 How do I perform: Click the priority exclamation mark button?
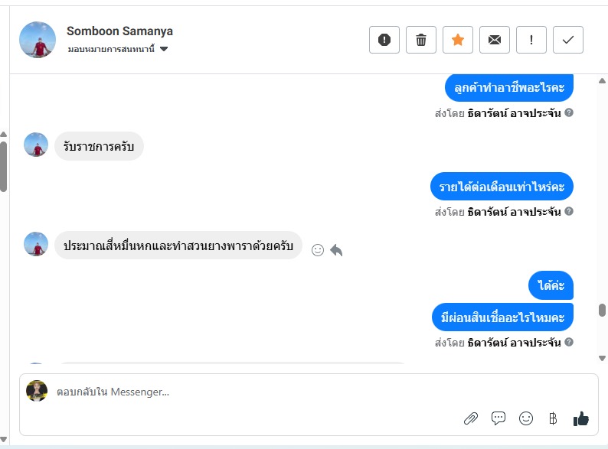tap(531, 40)
